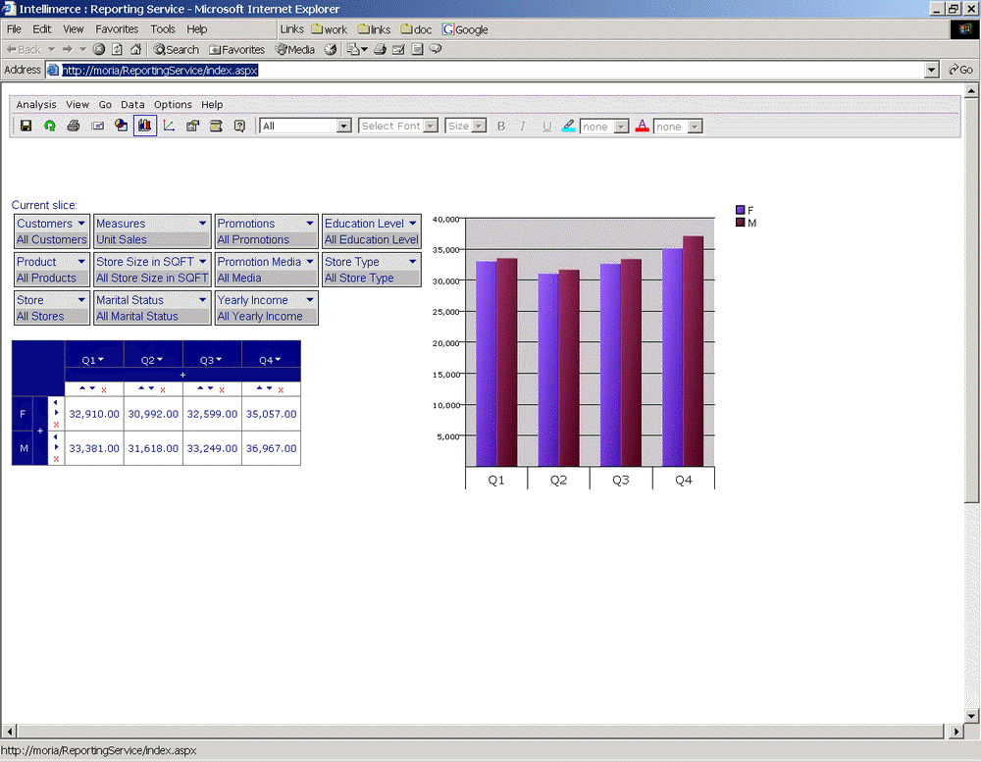
Task: Click the properties icon beside the line graph
Action: [x=192, y=126]
